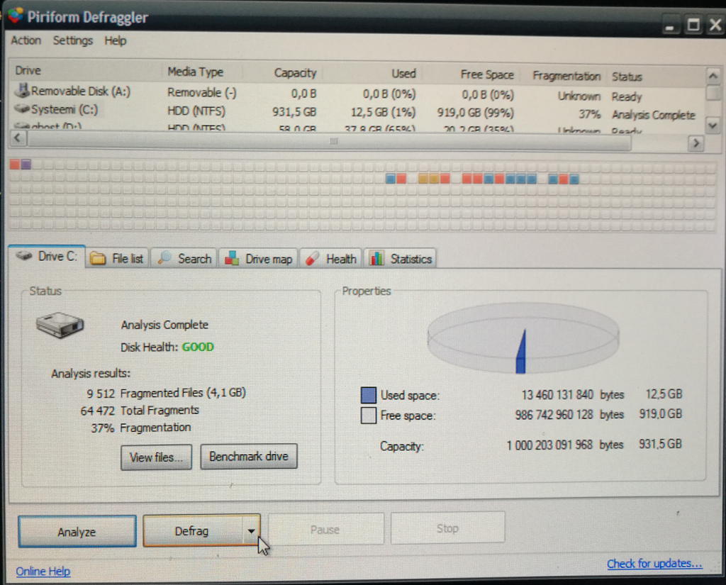The image size is (726, 585).
Task: Click the Drive map blocks icon
Action: (232, 258)
